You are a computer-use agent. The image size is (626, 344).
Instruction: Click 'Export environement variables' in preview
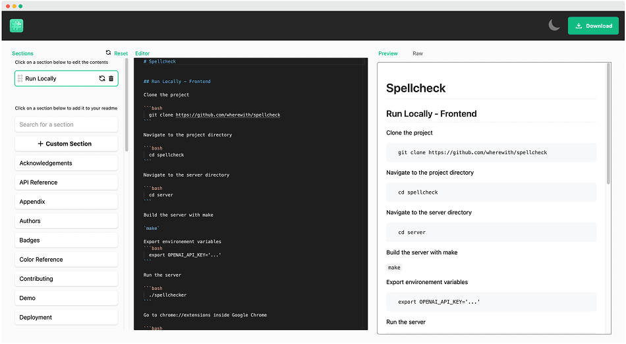click(x=427, y=282)
